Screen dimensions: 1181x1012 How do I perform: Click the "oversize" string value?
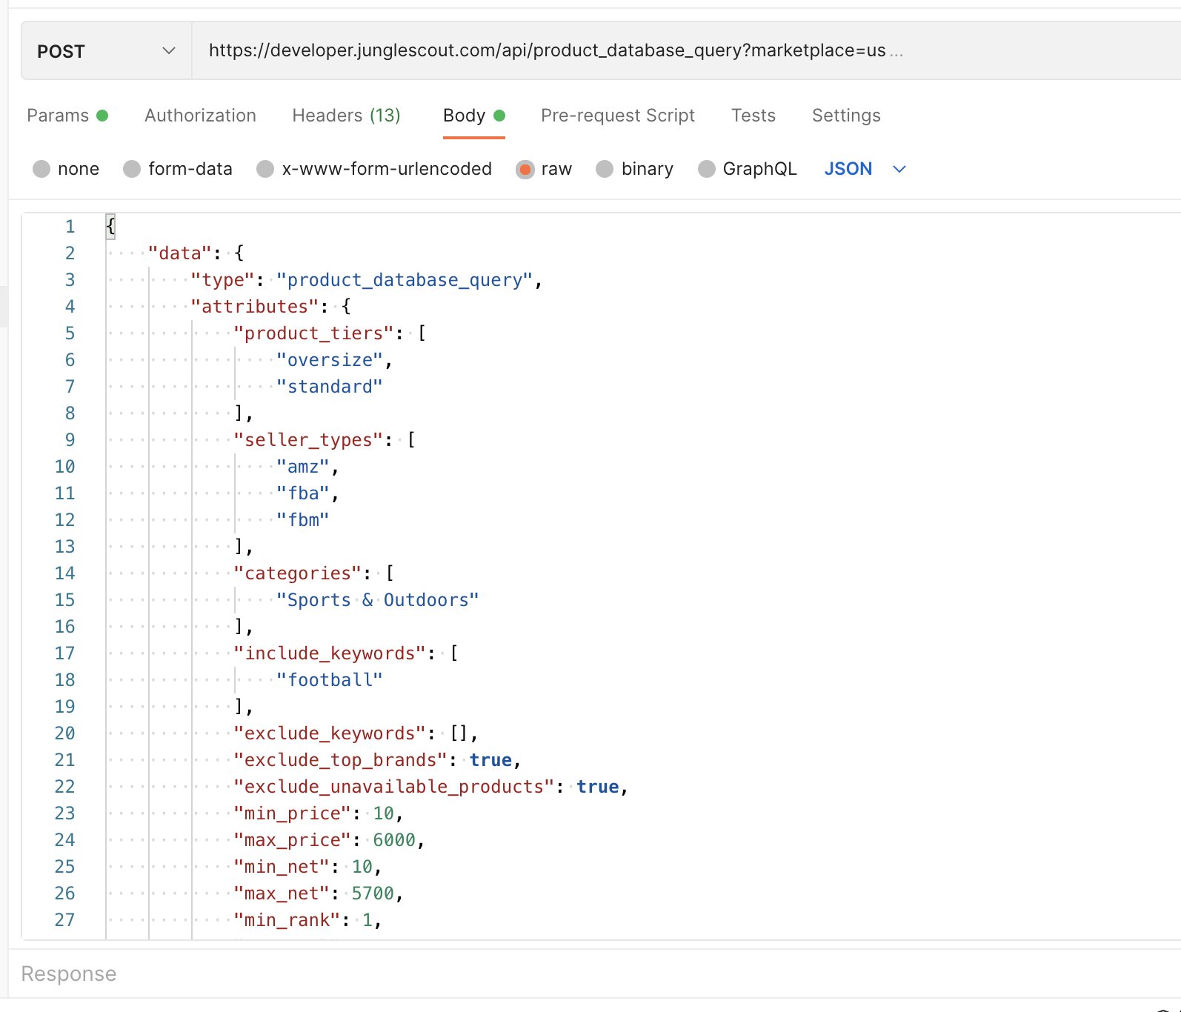(330, 360)
